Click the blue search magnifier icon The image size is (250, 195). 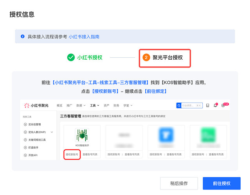(x=179, y=105)
